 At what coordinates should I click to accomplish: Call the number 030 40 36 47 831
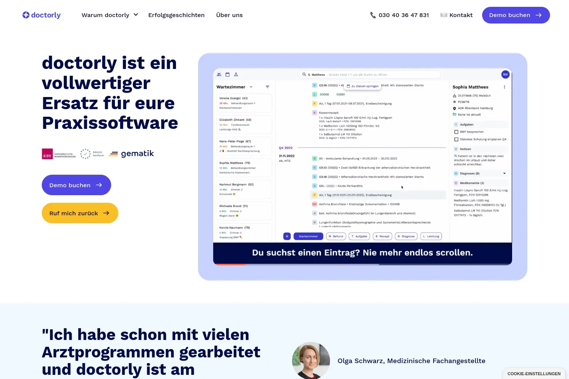tap(404, 15)
